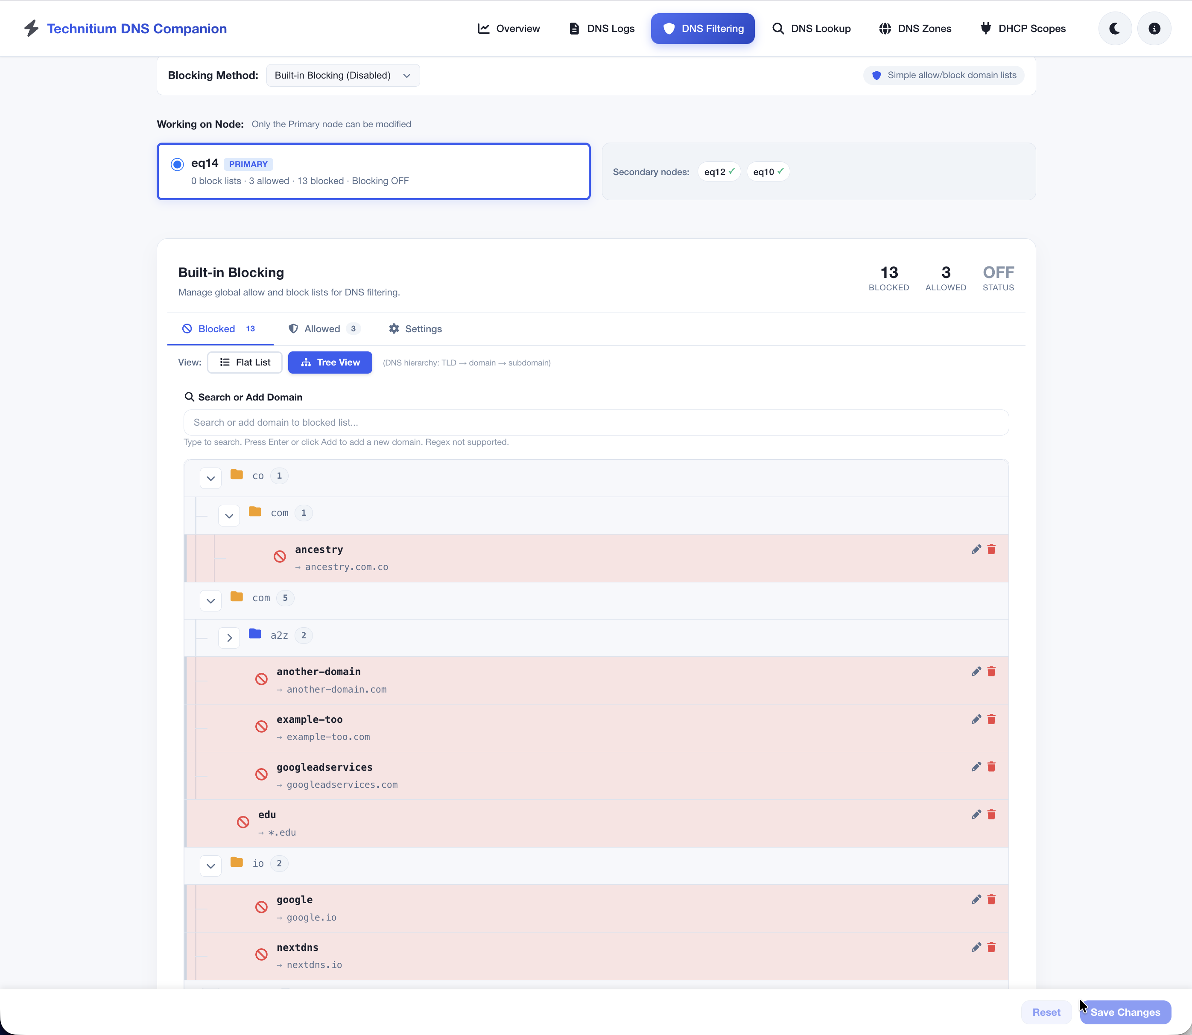Click the Save Changes button
Image resolution: width=1192 pixels, height=1035 pixels.
pos(1125,1012)
